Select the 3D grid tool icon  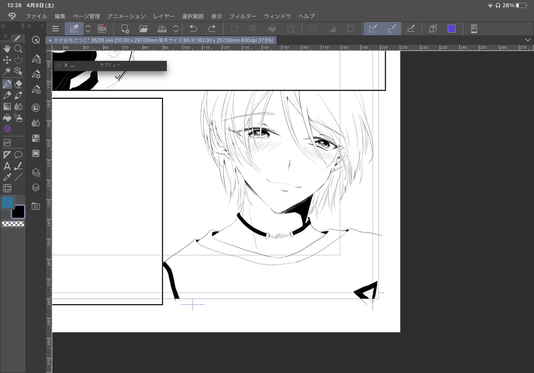(7, 189)
